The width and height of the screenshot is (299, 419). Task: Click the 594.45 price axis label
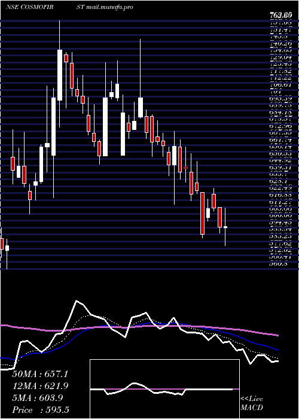pos(281,223)
